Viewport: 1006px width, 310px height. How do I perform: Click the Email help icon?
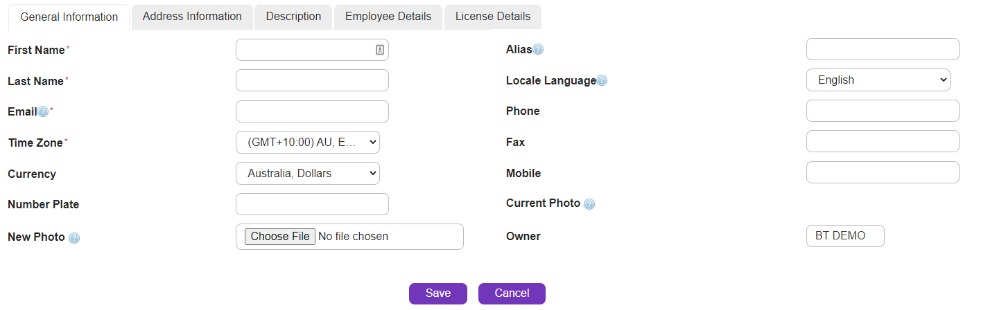(43, 111)
